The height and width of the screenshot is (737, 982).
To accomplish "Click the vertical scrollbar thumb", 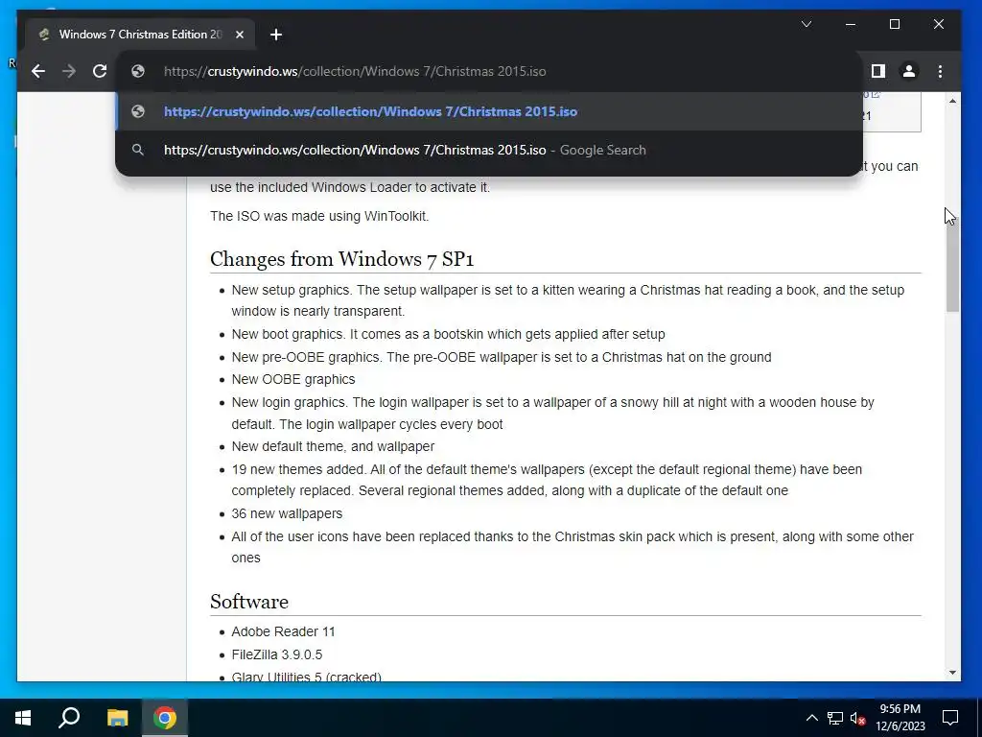I will tap(952, 266).
